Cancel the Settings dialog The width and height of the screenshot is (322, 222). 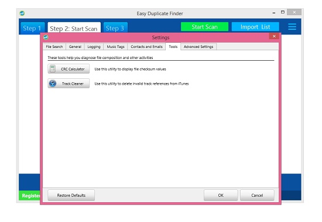pyautogui.click(x=257, y=195)
